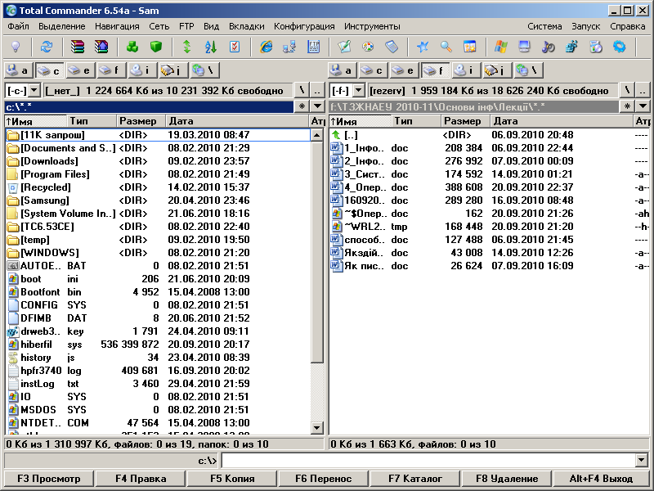Select hiberfil sys file in left panel
Image resolution: width=654 pixels, height=491 pixels.
coord(159,345)
